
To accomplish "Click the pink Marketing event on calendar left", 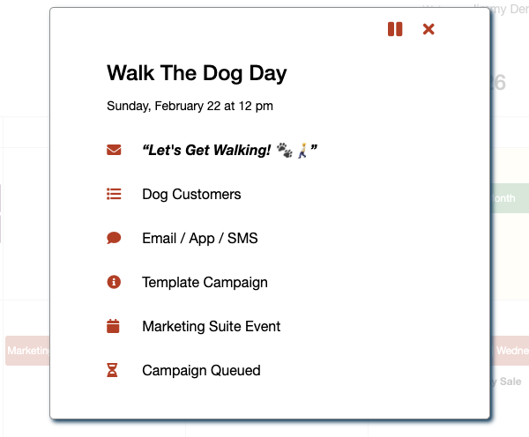I will pyautogui.click(x=26, y=351).
